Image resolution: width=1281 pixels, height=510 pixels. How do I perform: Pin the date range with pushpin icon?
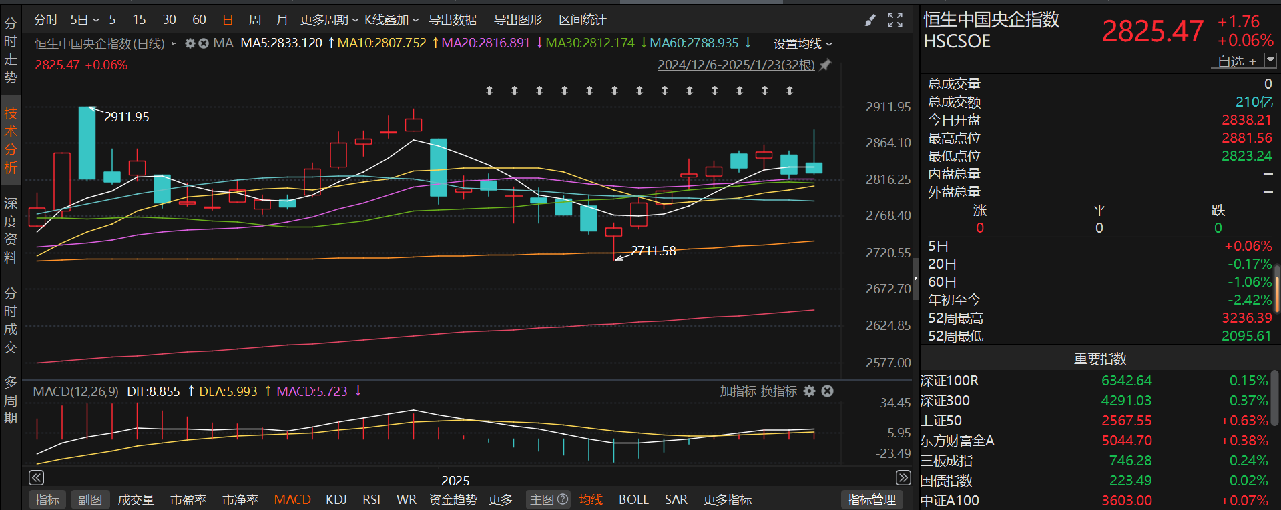(826, 65)
